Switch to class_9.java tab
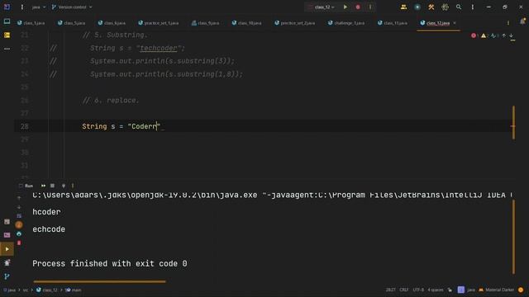Screen dimensions: 529x297 206,23
